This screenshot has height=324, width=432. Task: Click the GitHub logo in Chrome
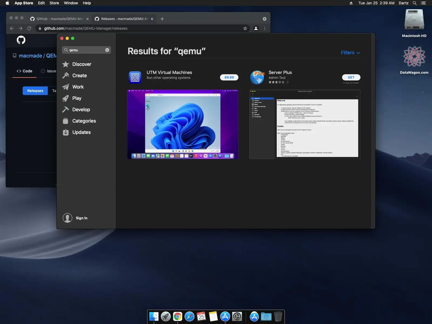click(21, 40)
